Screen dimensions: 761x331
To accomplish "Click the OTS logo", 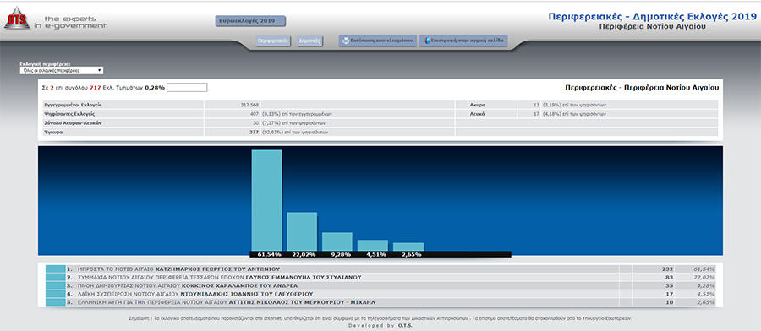I will 18,18.
